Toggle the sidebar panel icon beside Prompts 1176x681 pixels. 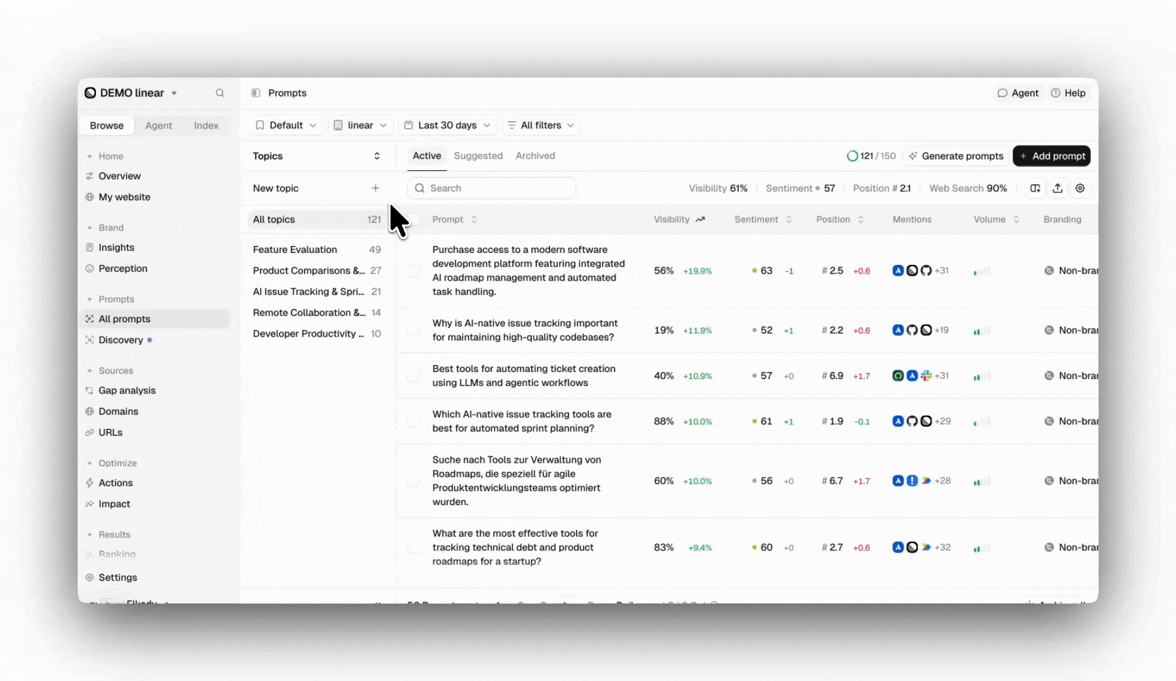256,93
